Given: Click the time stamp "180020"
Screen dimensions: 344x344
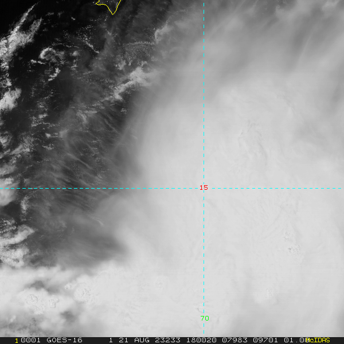Looking at the screenshot, I should tap(201, 340).
